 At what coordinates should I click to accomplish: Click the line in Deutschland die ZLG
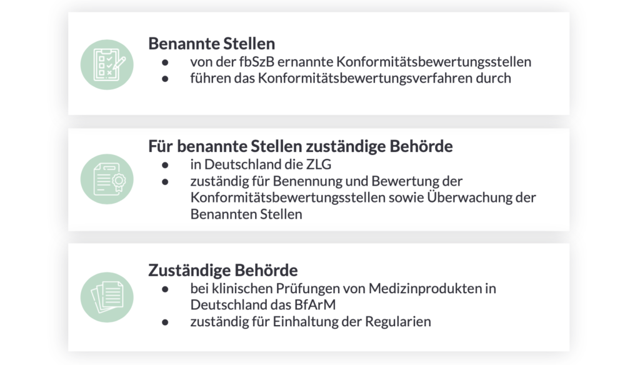tap(261, 164)
